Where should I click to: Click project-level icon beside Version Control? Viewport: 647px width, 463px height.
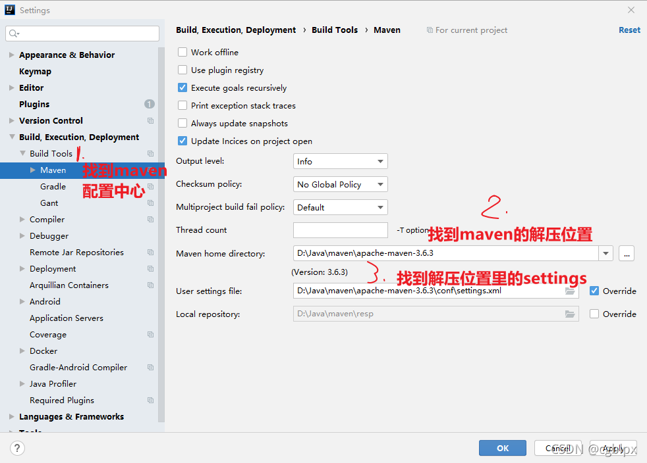151,121
